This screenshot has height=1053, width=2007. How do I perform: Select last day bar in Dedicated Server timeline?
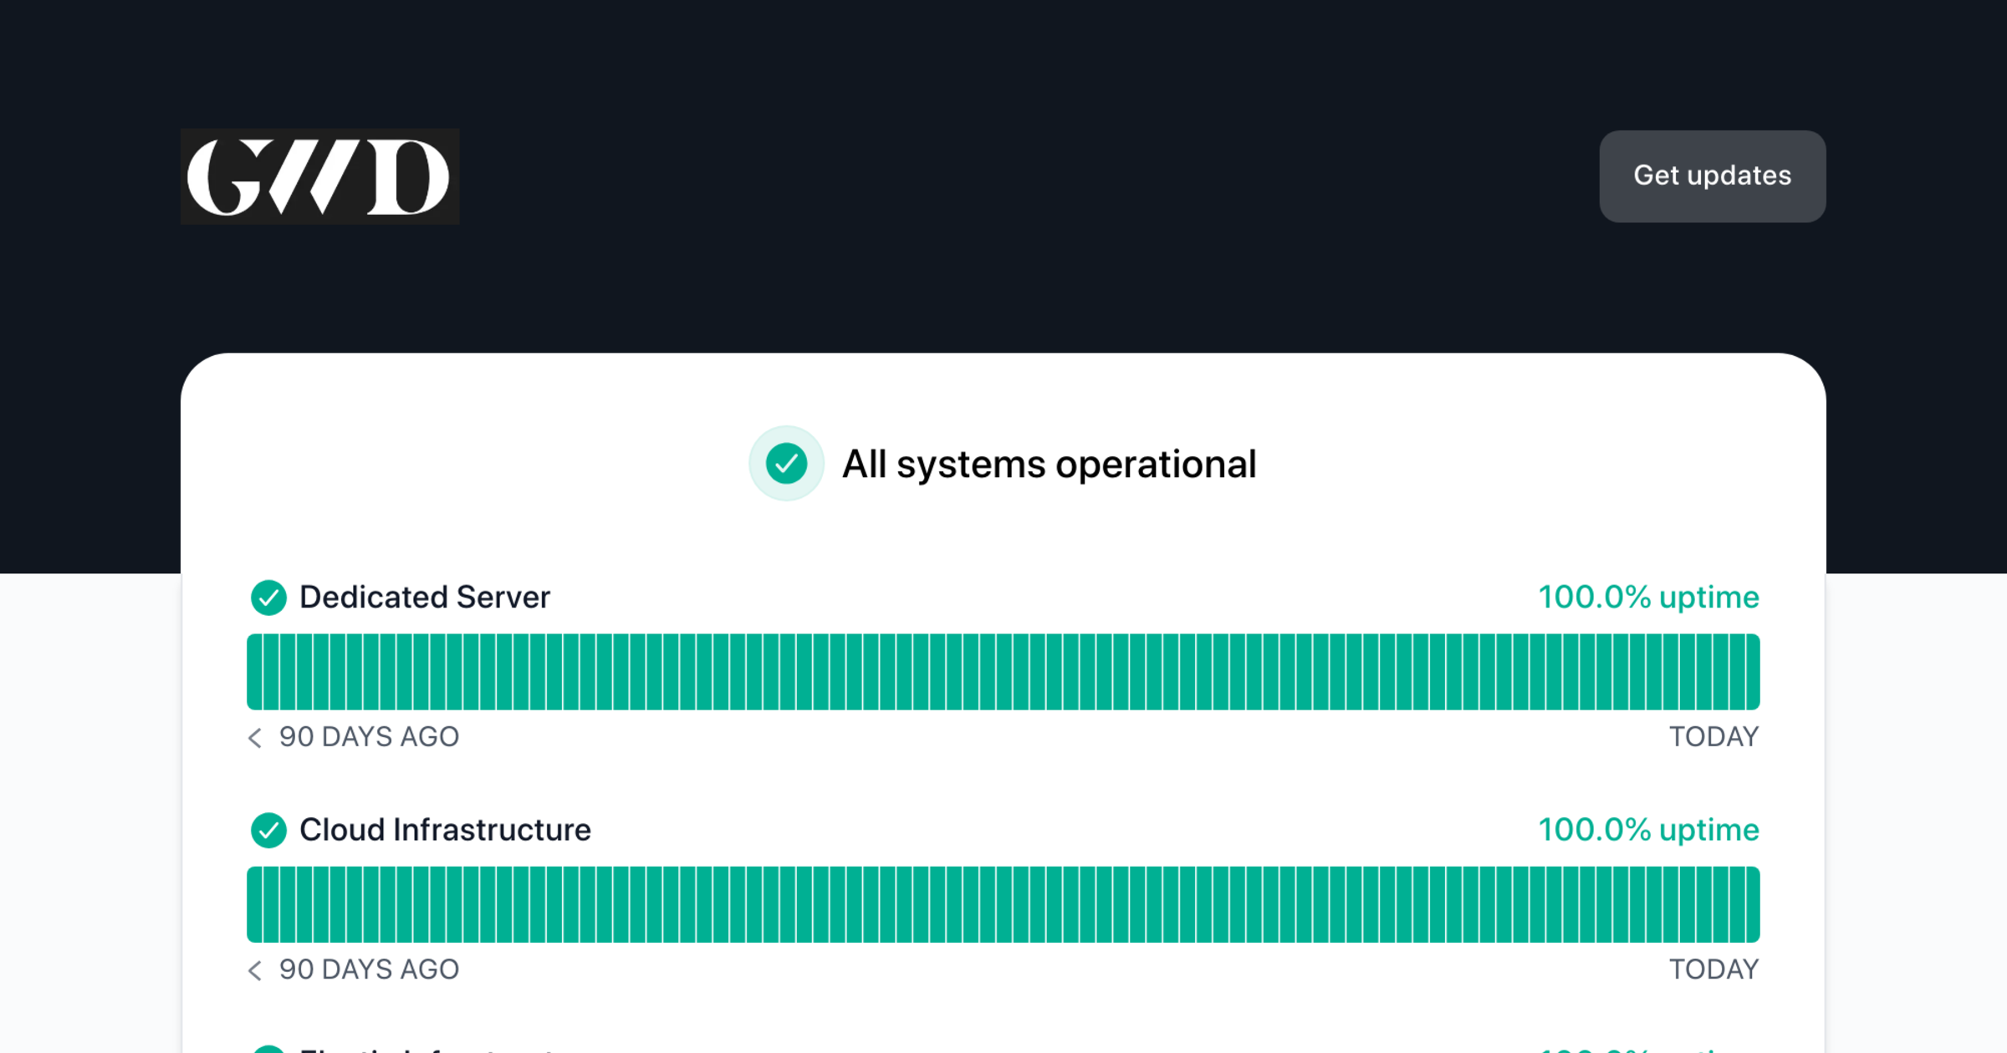(x=1752, y=672)
